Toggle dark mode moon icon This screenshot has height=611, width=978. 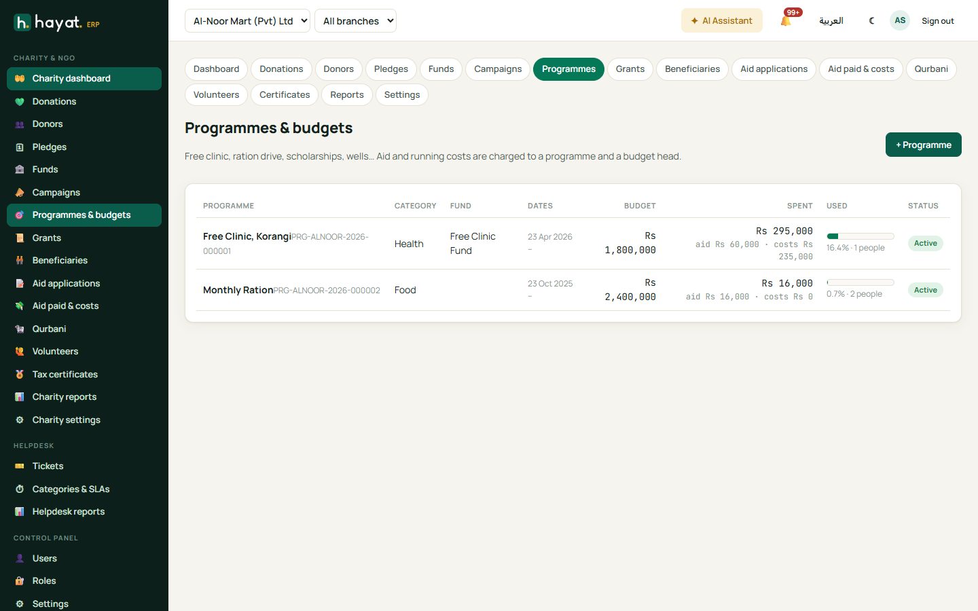[x=871, y=21]
